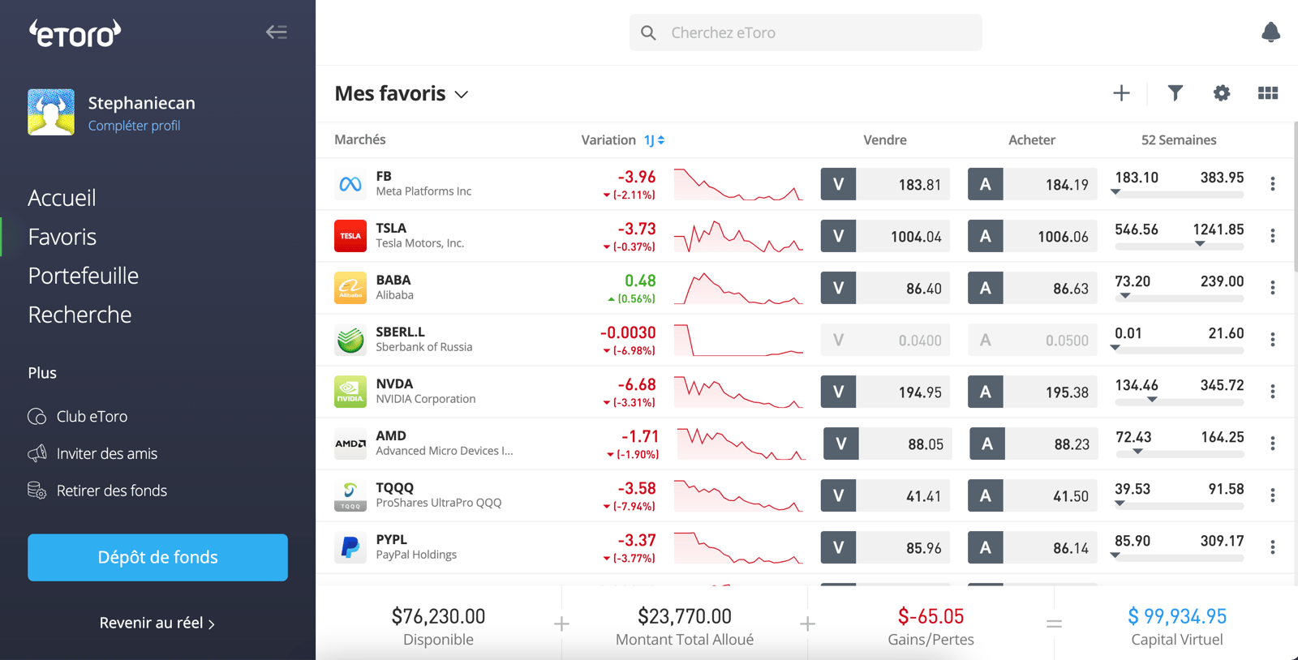Go to Accueil in the sidebar

62,198
